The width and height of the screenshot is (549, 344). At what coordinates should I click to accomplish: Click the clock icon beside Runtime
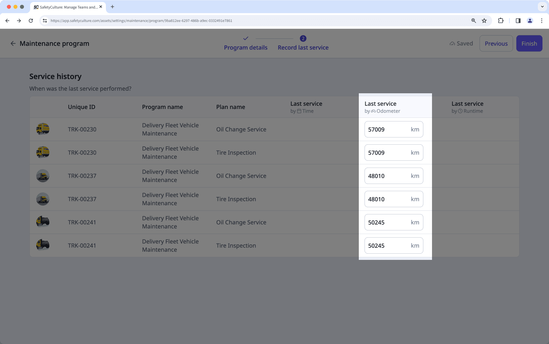pos(460,111)
